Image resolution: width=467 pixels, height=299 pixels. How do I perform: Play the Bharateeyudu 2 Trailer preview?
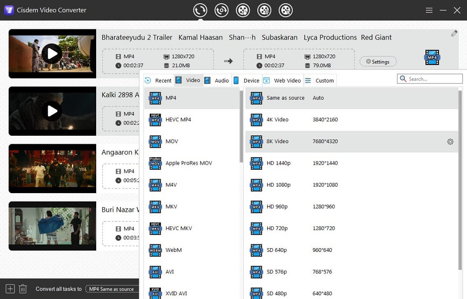[52, 54]
